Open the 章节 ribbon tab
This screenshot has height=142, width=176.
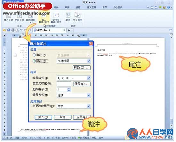[x=105, y=7]
